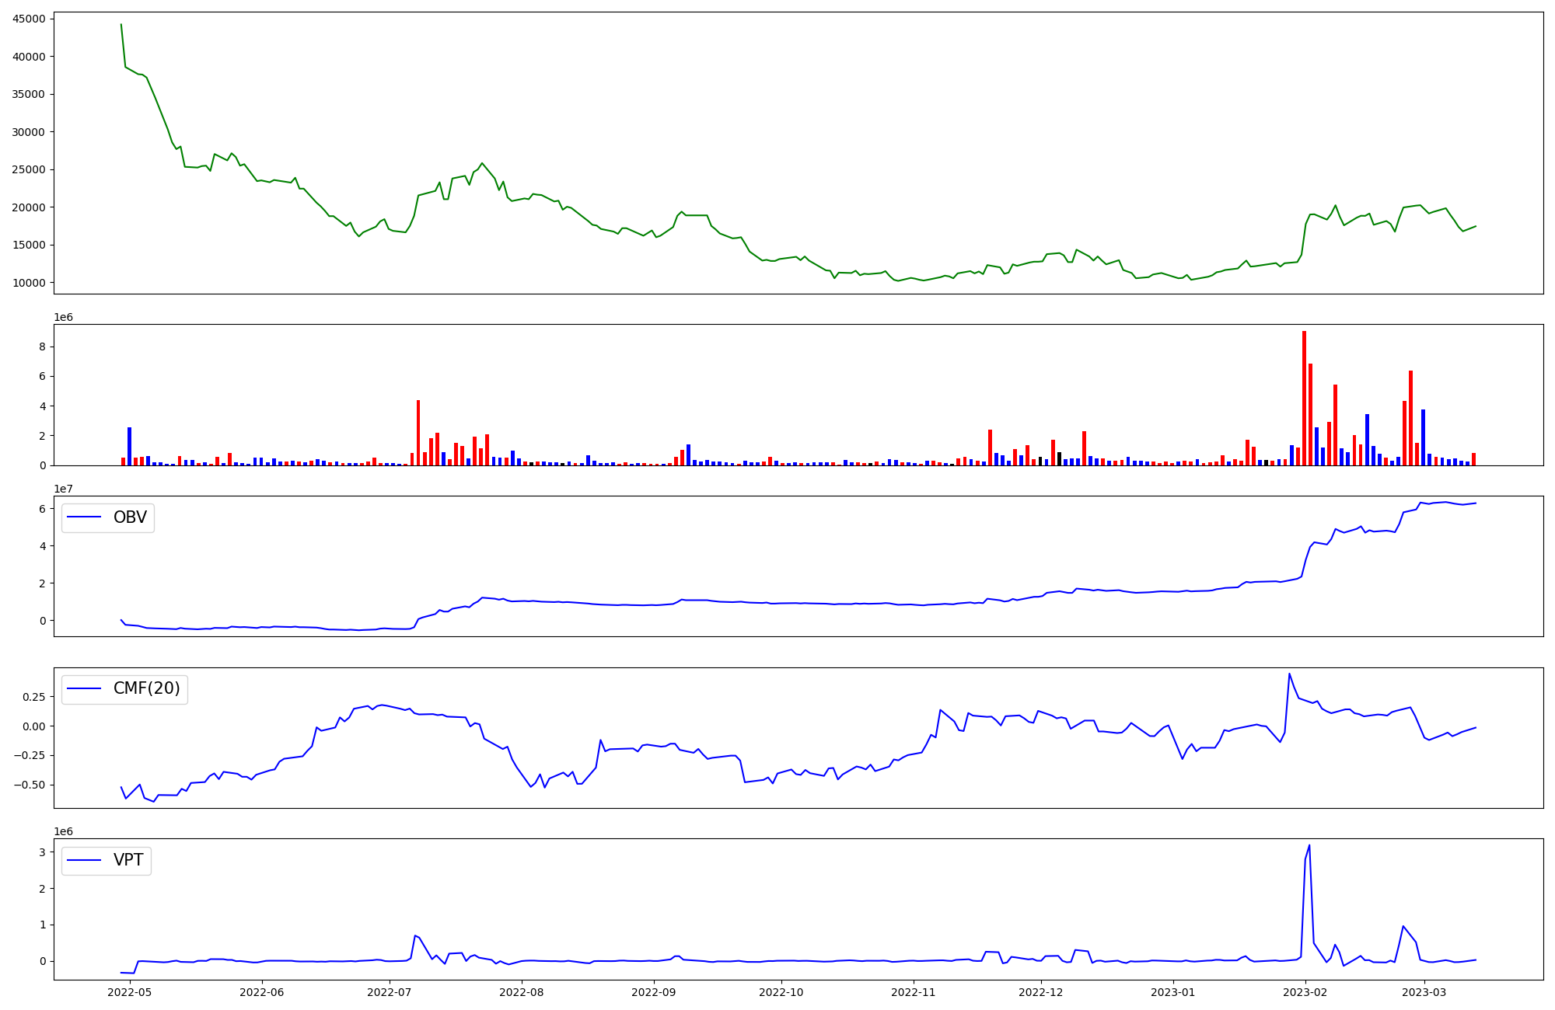The width and height of the screenshot is (1555, 1010).
Task: Click the starting point of green price line
Action: pyautogui.click(x=121, y=24)
